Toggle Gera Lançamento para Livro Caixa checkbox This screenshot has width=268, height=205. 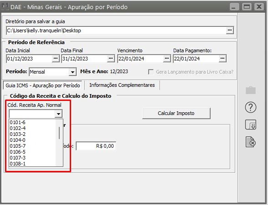tap(151, 72)
